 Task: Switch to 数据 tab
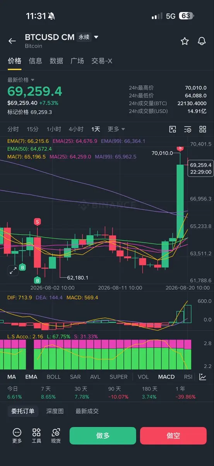(x=56, y=61)
